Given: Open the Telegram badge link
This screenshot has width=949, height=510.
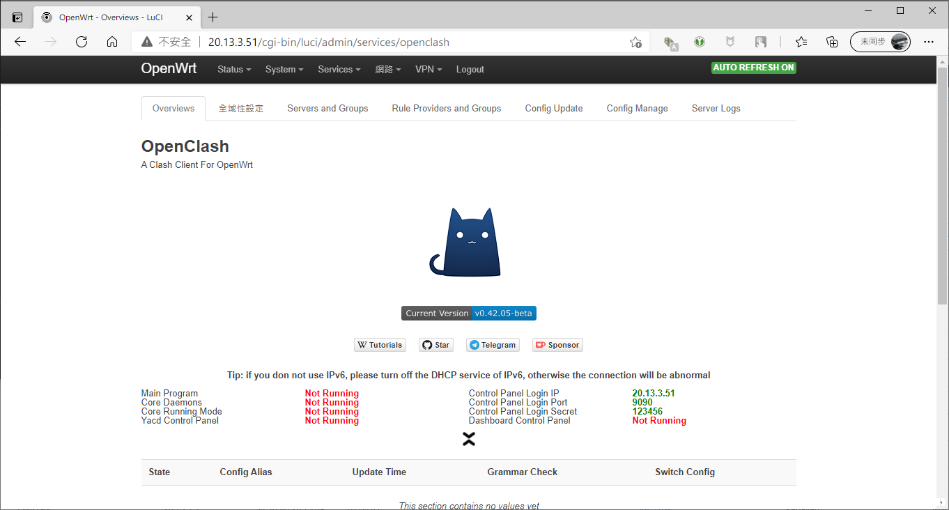Looking at the screenshot, I should pyautogui.click(x=493, y=345).
